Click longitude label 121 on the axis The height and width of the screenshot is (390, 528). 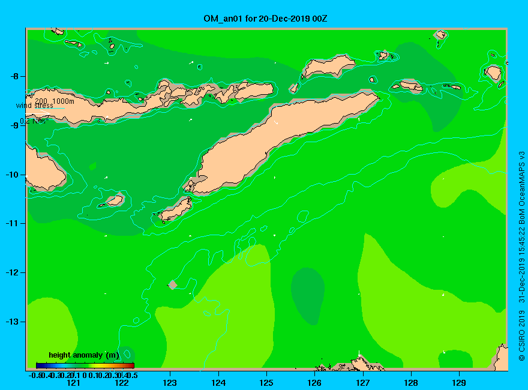[x=73, y=383]
